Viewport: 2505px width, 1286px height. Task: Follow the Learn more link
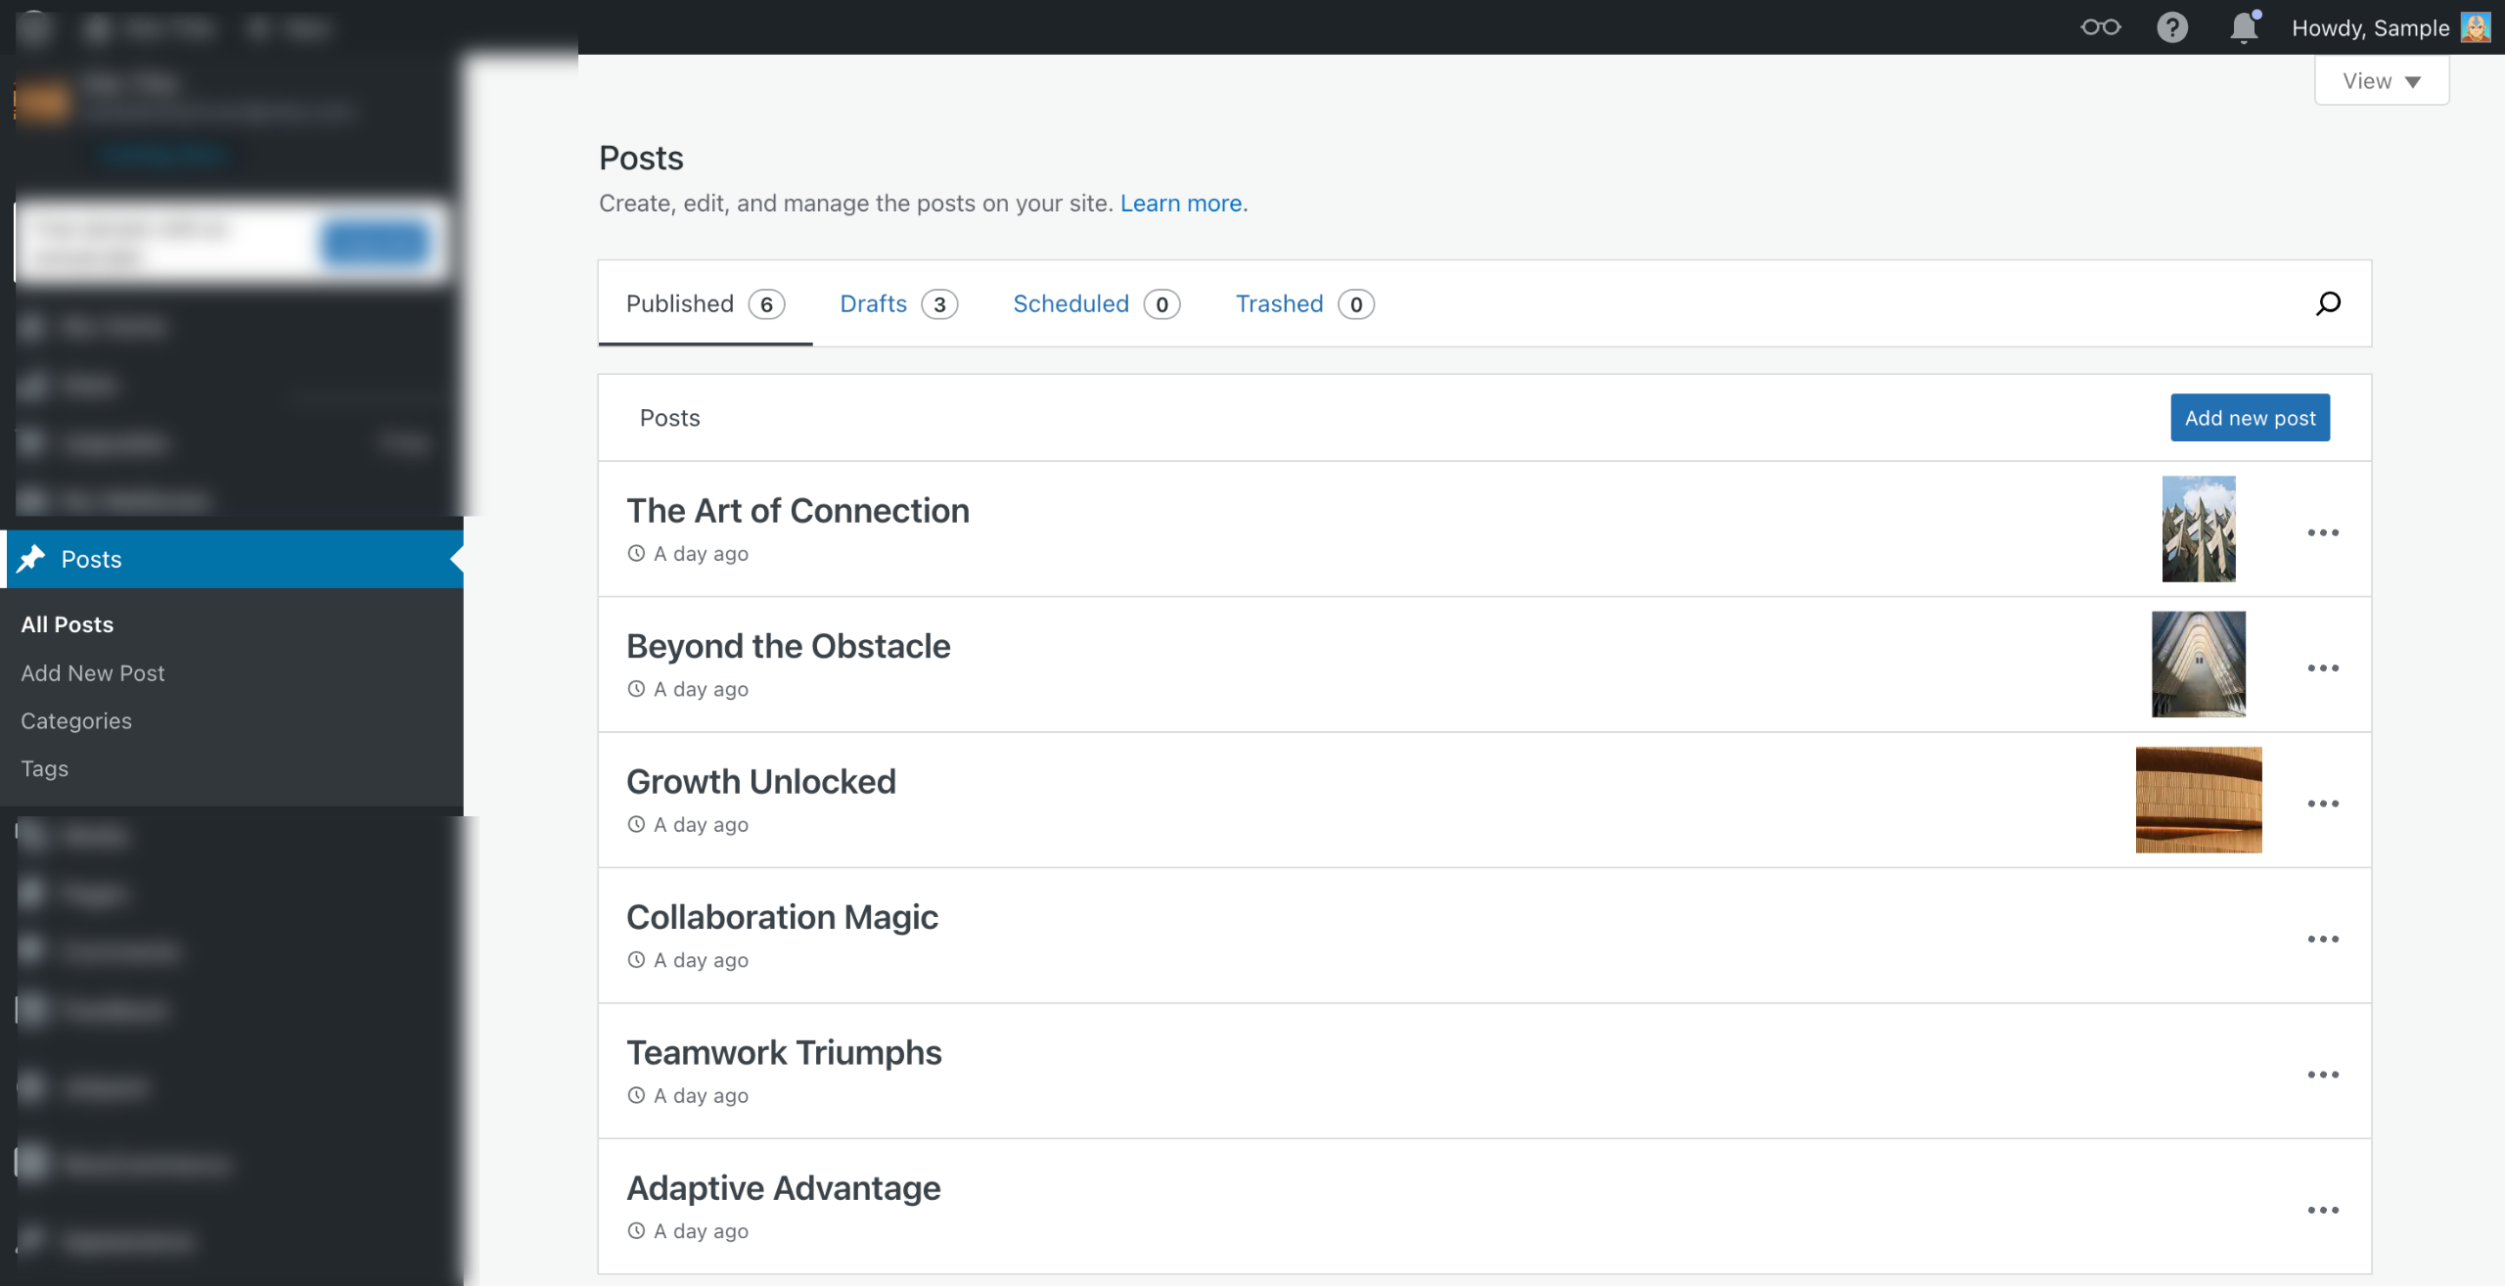pyautogui.click(x=1181, y=203)
